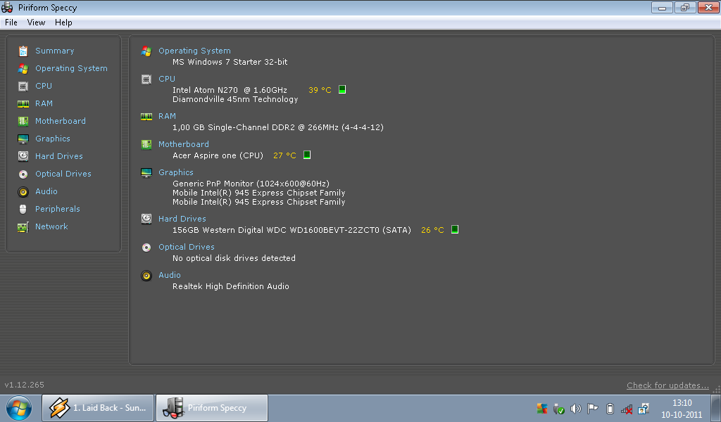Click the green temperature indicator next to 26 °C
This screenshot has height=422, width=721.
point(455,229)
